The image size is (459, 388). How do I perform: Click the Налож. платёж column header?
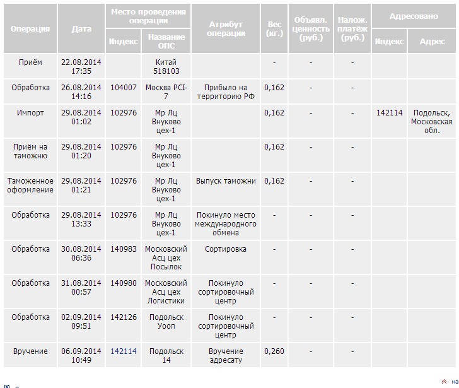[352, 29]
